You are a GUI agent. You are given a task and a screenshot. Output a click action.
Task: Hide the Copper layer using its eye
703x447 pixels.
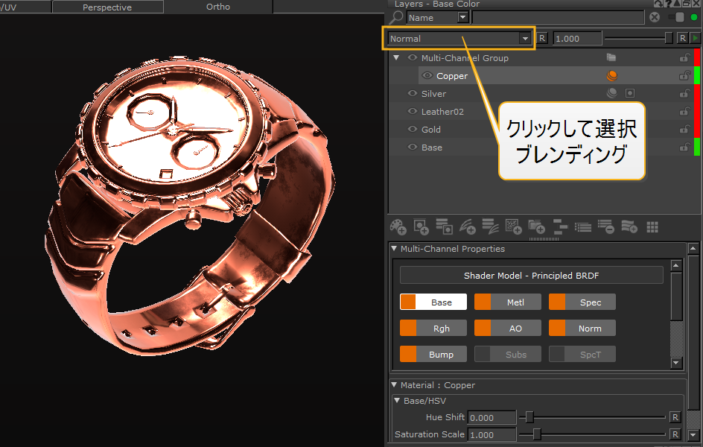[427, 76]
